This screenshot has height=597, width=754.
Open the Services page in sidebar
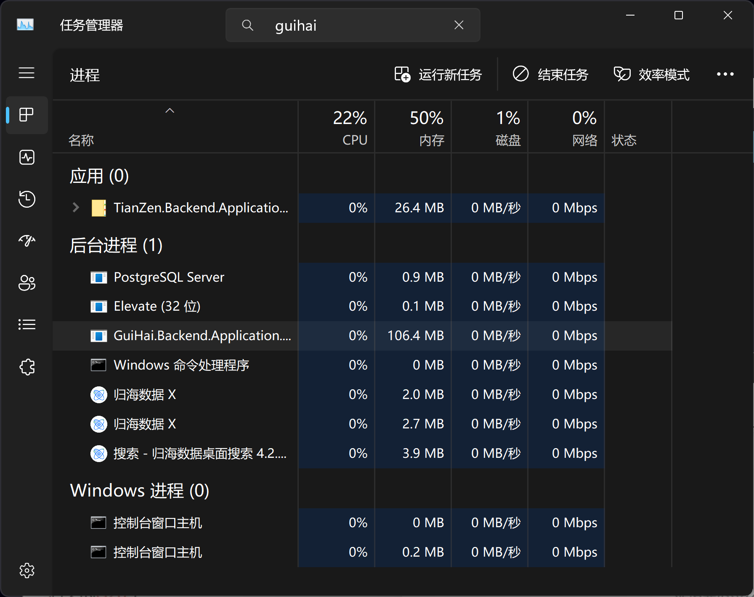[27, 367]
